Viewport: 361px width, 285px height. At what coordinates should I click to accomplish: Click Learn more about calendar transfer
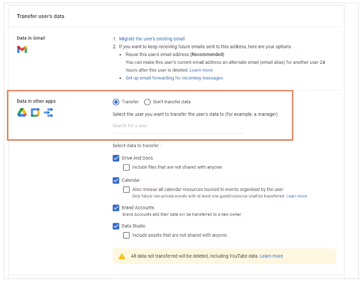click(x=297, y=196)
